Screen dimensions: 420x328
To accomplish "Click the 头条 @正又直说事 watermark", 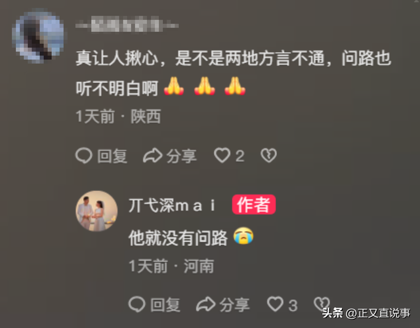I will [x=366, y=313].
